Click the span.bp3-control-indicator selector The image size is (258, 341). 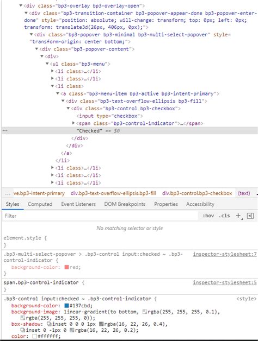click(x=41, y=282)
